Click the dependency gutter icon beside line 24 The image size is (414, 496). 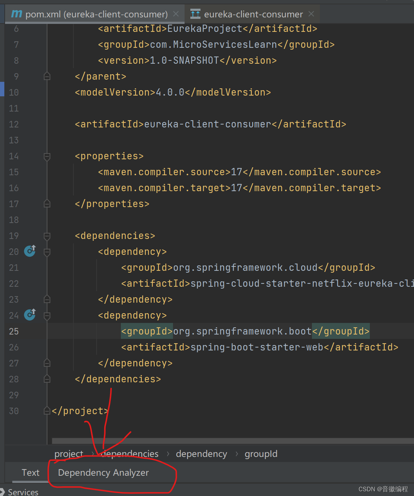30,315
